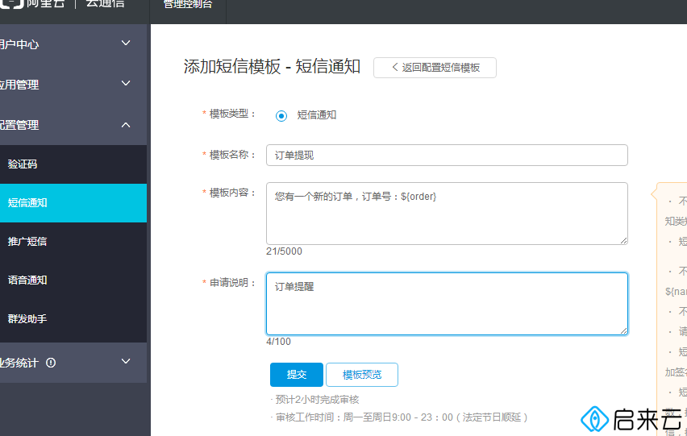687x436 pixels.
Task: Click the 模板预览 preview button
Action: 361,375
